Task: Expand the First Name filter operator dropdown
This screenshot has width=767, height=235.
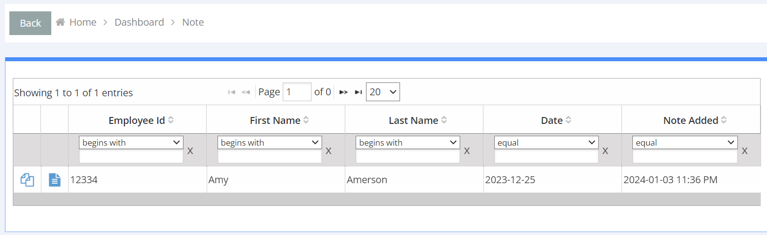Action: (270, 143)
